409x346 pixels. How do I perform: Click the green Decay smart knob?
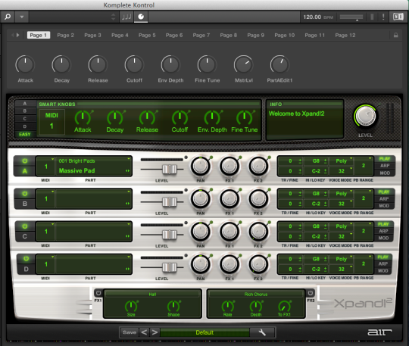(x=115, y=117)
